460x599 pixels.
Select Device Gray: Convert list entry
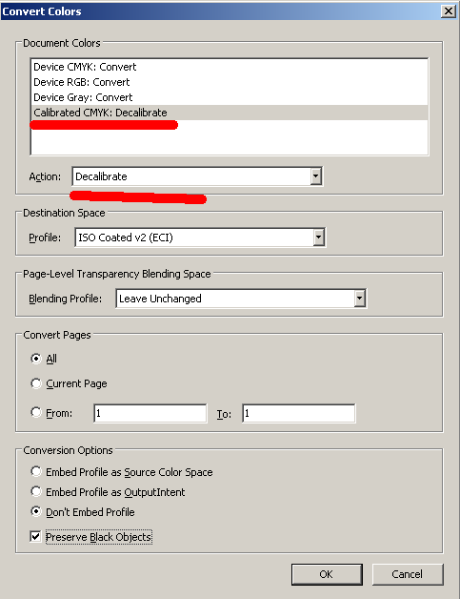pyautogui.click(x=230, y=97)
